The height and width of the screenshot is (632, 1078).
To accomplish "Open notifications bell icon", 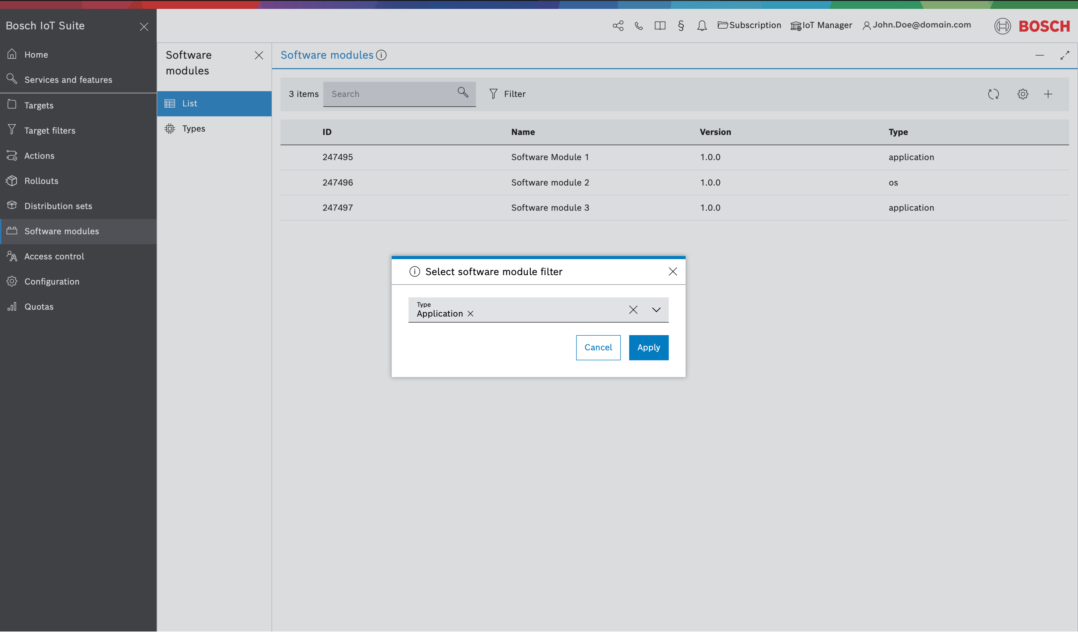I will click(702, 26).
